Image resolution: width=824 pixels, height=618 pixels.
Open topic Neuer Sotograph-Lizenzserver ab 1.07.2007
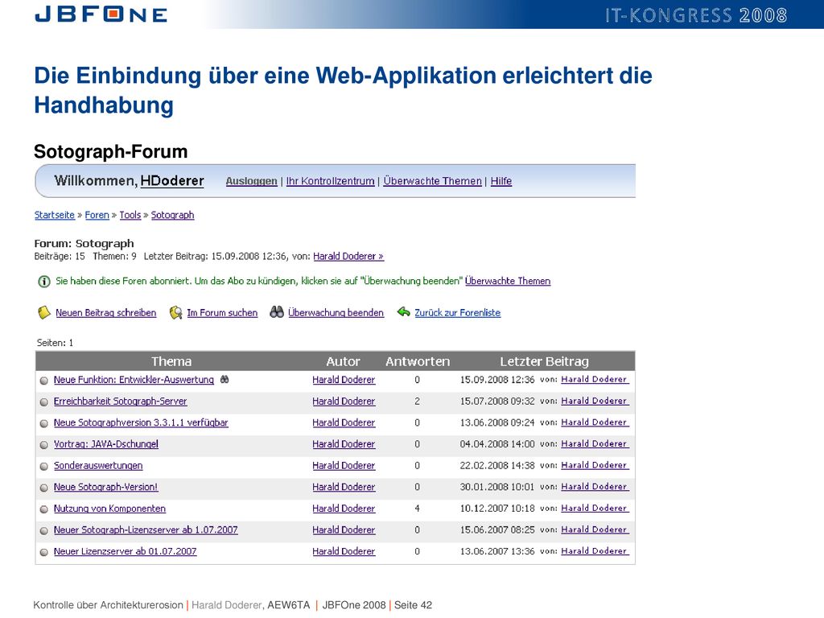coord(146,530)
